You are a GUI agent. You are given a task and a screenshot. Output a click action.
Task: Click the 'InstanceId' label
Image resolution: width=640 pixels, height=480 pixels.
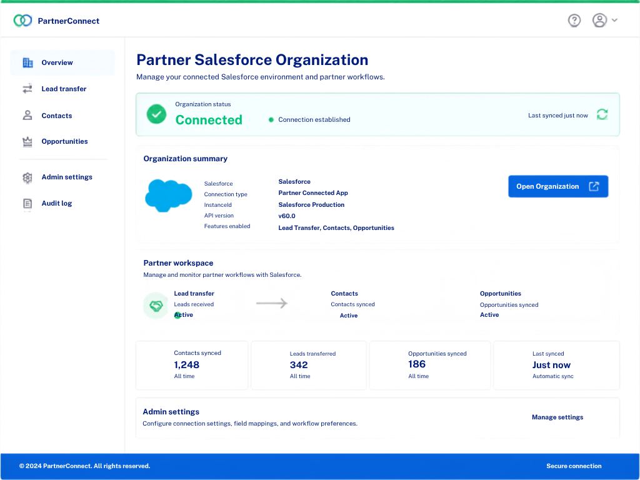point(217,205)
